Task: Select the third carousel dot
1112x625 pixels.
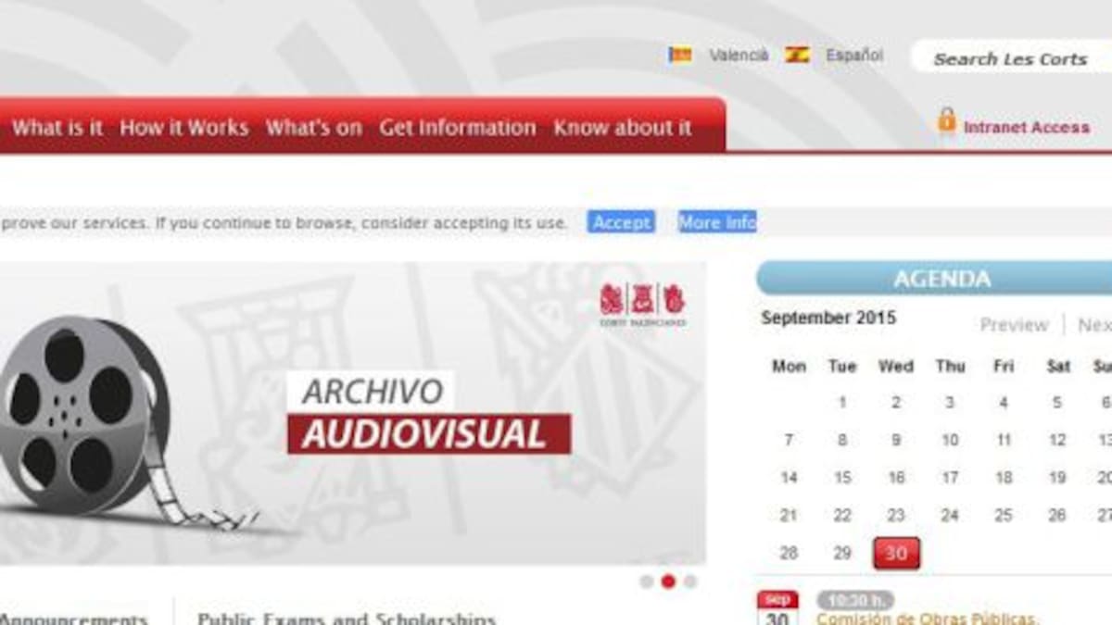Action: [689, 581]
